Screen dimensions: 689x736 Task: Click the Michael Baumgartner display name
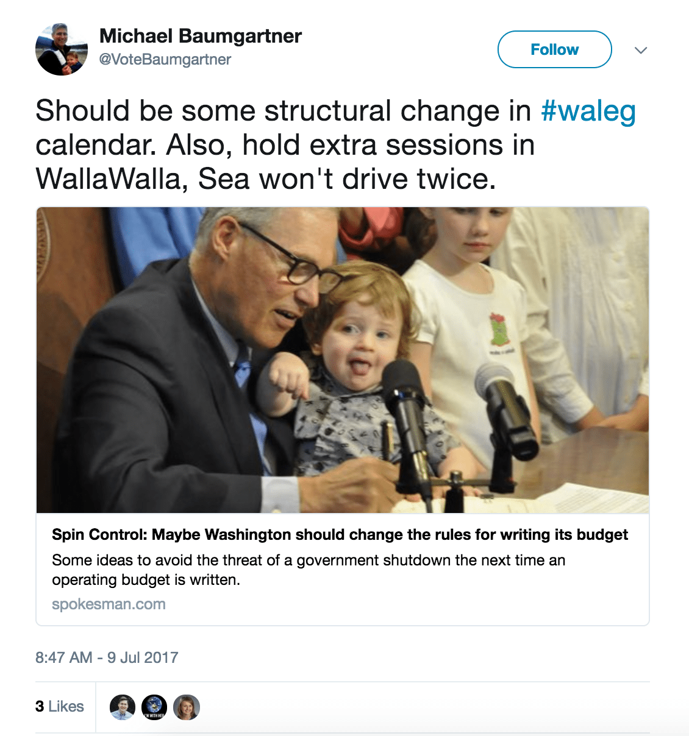click(201, 36)
